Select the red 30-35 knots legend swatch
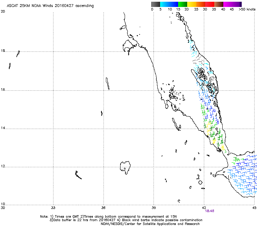The height and width of the screenshot is (226, 257). (x=210, y=4)
